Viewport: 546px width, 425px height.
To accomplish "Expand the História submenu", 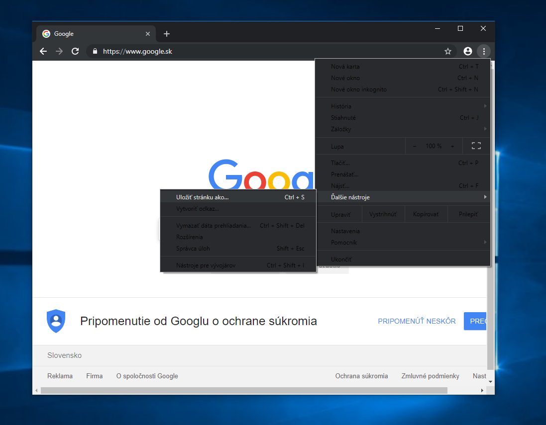I will pyautogui.click(x=403, y=106).
